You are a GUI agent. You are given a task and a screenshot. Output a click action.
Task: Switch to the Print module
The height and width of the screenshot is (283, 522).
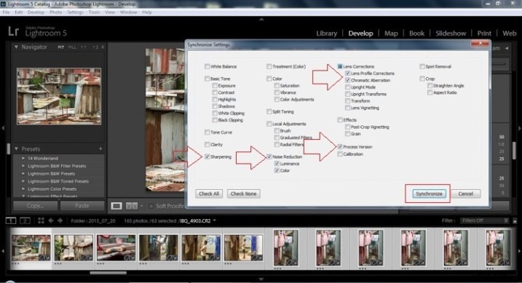coord(484,33)
